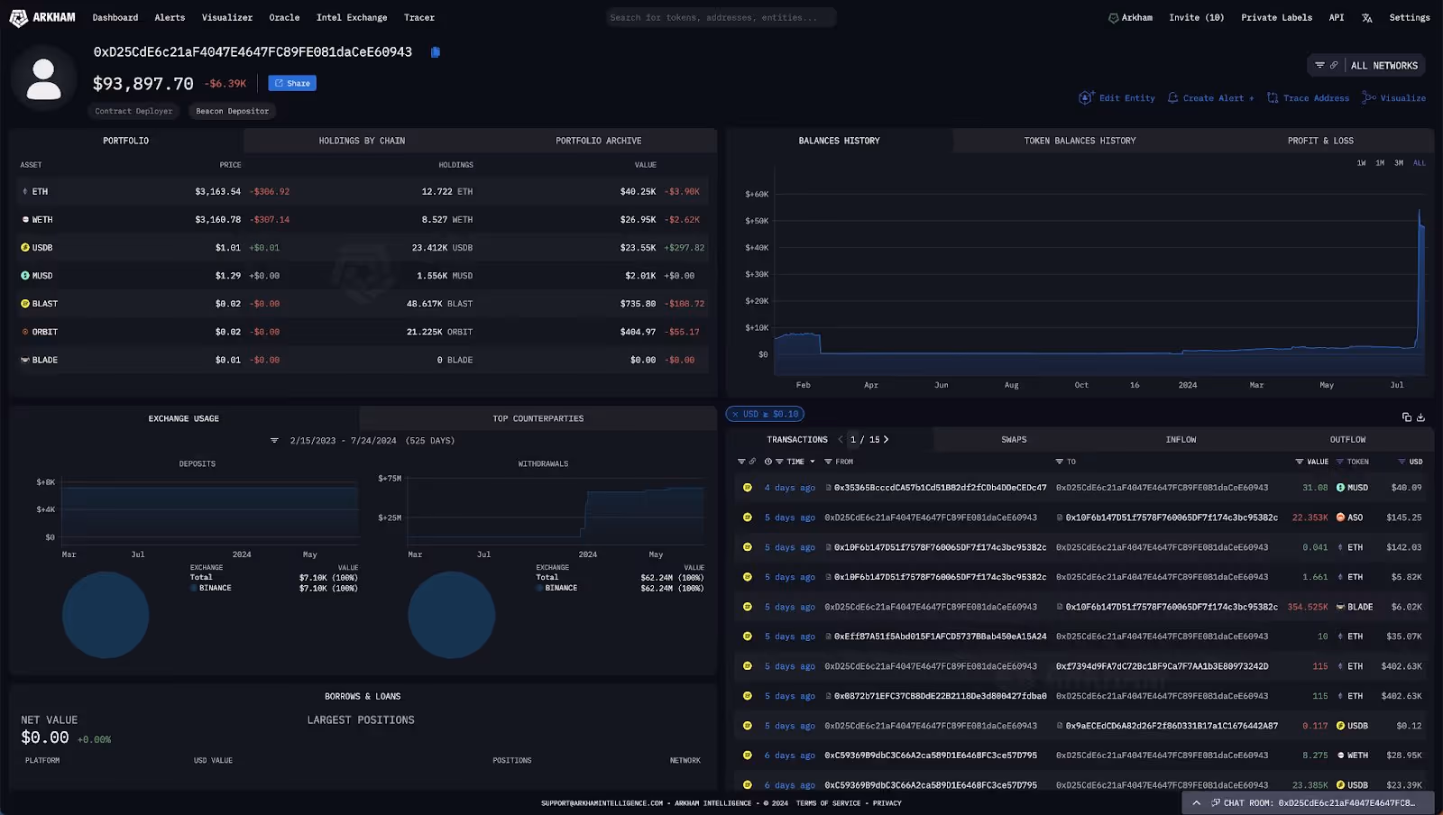This screenshot has width=1443, height=815.
Task: Click the link icon in the networks filter
Action: (1334, 65)
